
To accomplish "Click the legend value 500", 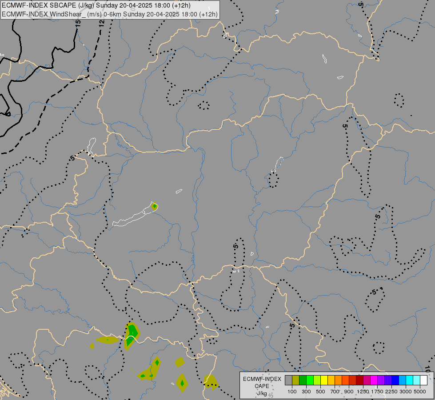I will 320,392.
